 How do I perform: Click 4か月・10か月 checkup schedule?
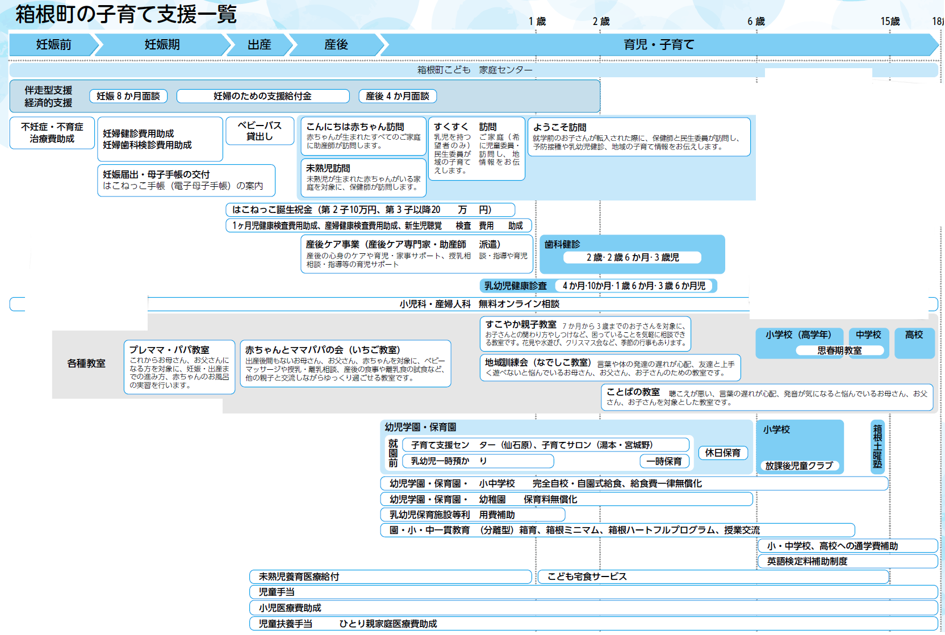[634, 286]
